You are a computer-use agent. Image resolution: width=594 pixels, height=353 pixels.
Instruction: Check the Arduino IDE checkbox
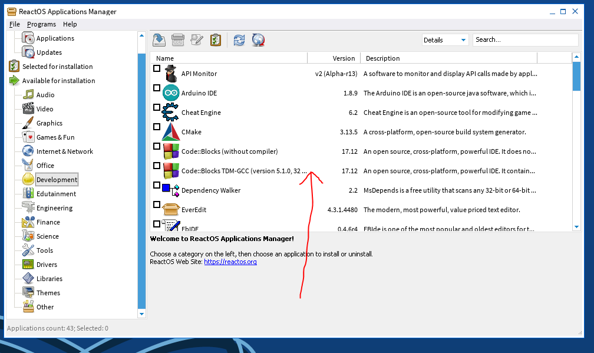coord(157,88)
